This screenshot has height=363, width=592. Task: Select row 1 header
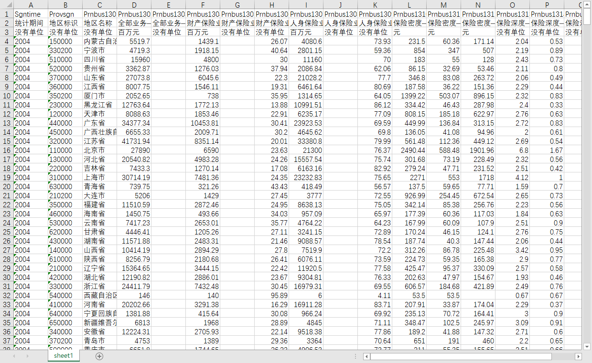7,14
